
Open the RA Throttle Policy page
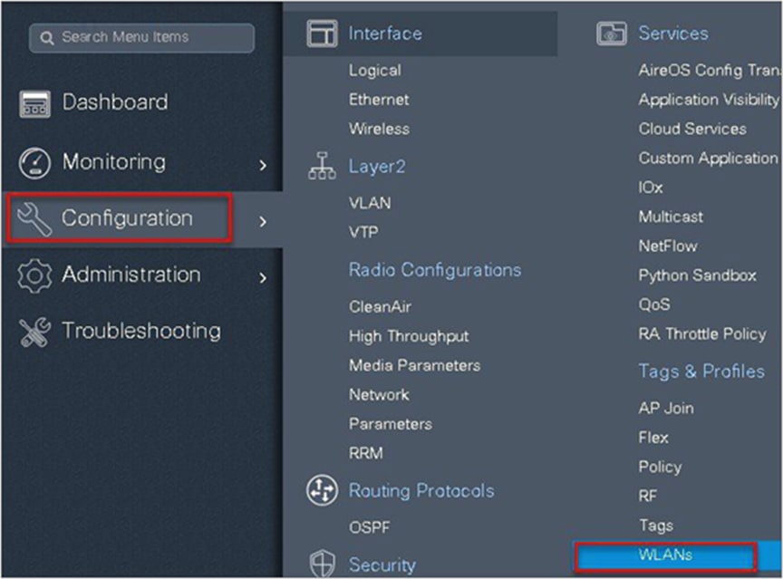(x=702, y=334)
